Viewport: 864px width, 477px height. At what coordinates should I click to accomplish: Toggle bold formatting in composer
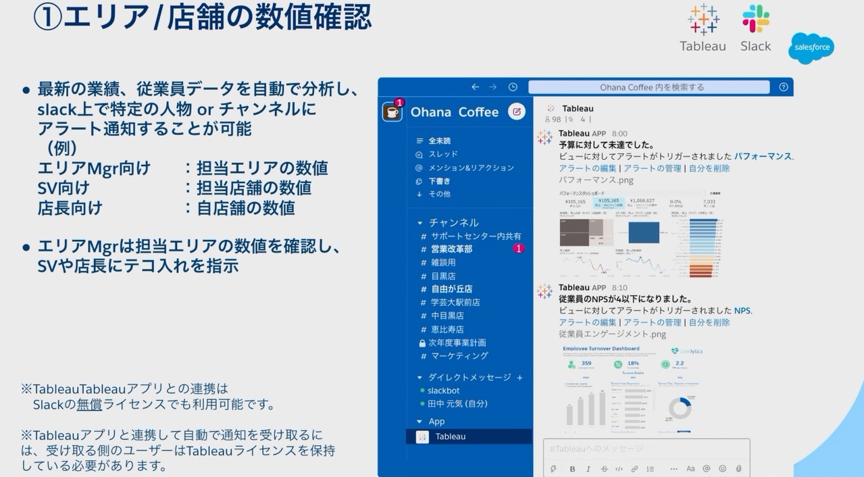coord(572,468)
